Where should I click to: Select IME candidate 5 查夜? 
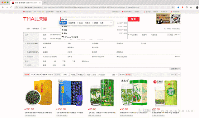(95, 23)
